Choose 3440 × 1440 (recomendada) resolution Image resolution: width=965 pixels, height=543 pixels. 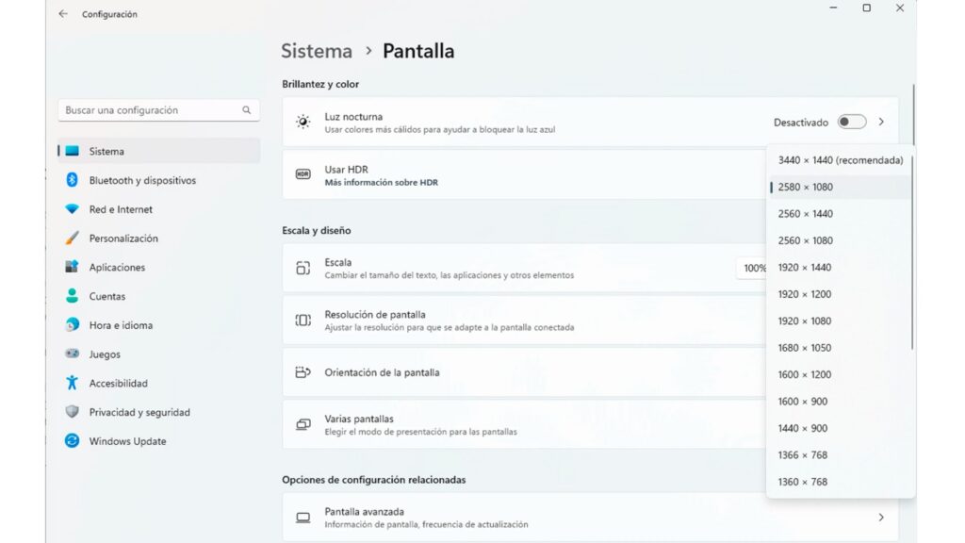[840, 160]
